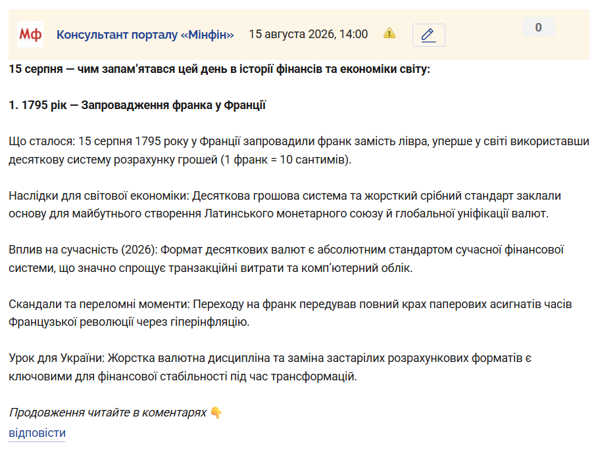Click the phrase «Французької революції через гіперінфляцію»
Image resolution: width=596 pixels, height=450 pixels.
point(129,322)
